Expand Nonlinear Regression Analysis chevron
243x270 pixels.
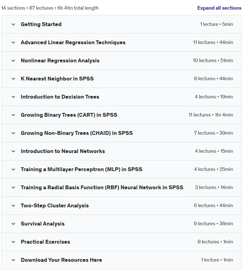pyautogui.click(x=13, y=61)
